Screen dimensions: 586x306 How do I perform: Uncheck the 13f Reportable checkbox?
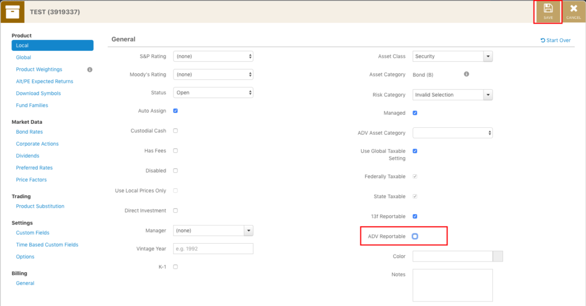(415, 216)
